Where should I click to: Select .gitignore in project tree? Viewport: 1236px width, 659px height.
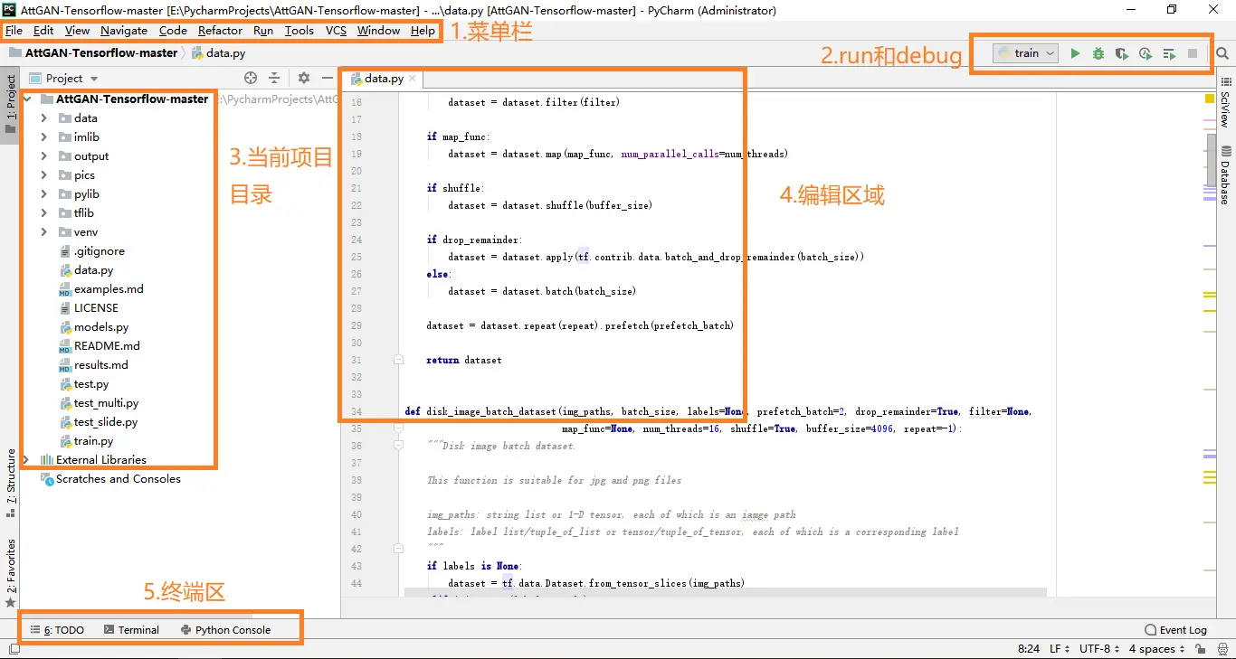coord(100,251)
